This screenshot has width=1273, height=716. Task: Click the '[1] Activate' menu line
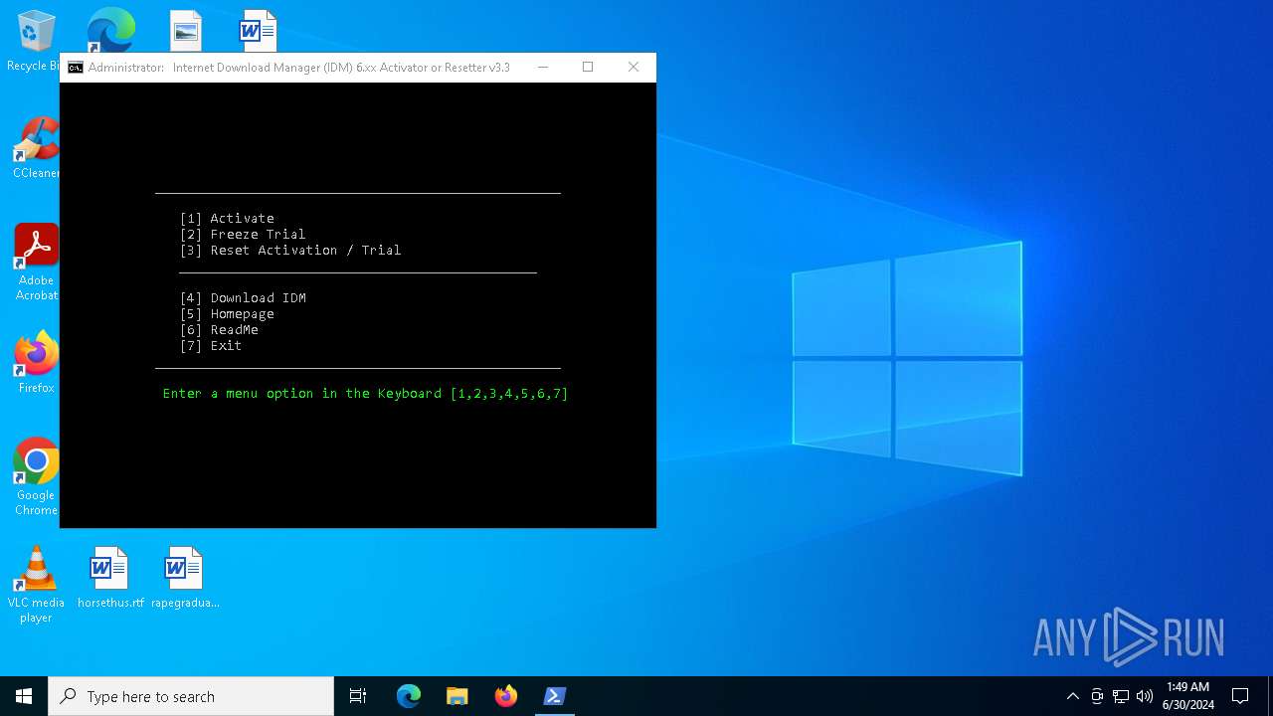[x=227, y=219]
